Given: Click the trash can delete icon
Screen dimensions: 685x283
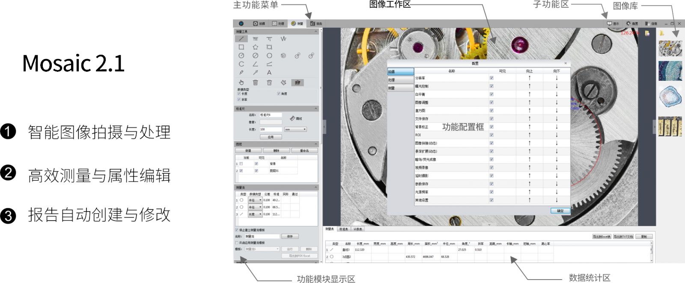Looking at the screenshot, I should (256, 83).
